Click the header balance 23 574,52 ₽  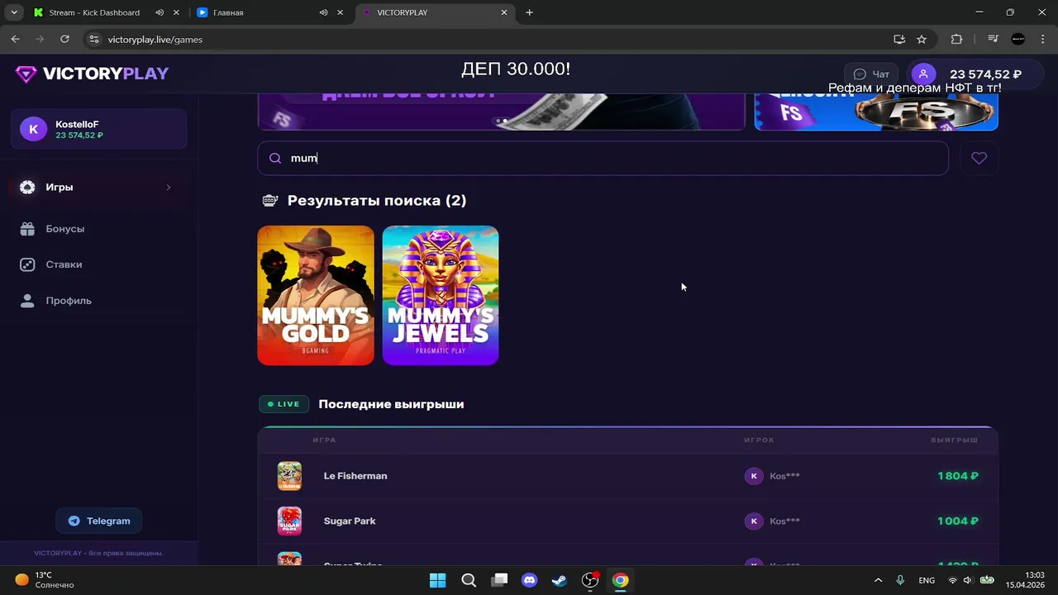985,74
